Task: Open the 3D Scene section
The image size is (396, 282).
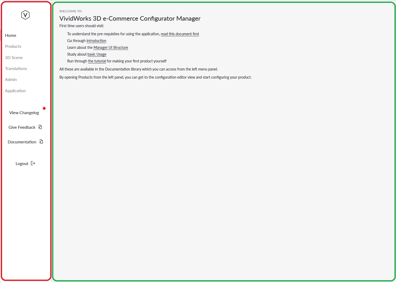Action: pyautogui.click(x=14, y=57)
